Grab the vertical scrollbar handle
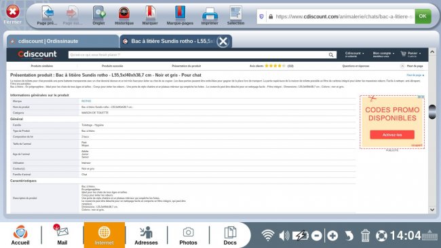Screen dimensions: 441x248 [432, 112]
